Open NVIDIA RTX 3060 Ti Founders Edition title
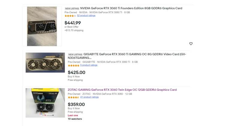This screenshot has height=126, width=225. pos(131,8)
